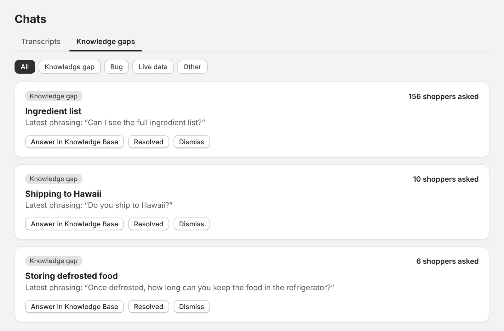
Task: Filter by Knowledge gap chip
Action: click(x=70, y=67)
